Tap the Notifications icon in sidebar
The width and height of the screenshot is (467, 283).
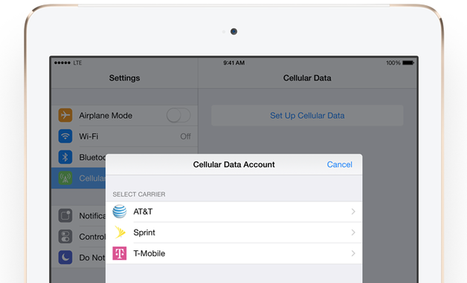click(x=65, y=215)
